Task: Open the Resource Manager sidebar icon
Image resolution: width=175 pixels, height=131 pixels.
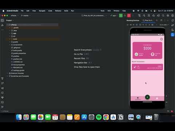Action: pyautogui.click(x=2, y=25)
